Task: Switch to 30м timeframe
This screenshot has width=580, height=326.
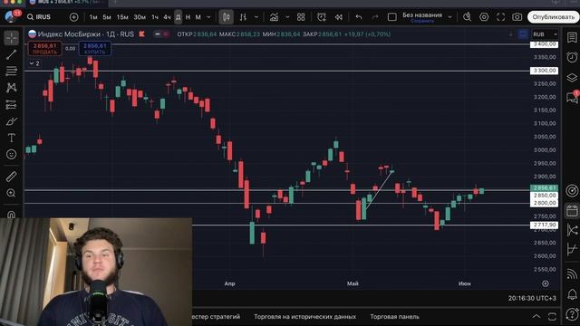Action: coord(140,17)
